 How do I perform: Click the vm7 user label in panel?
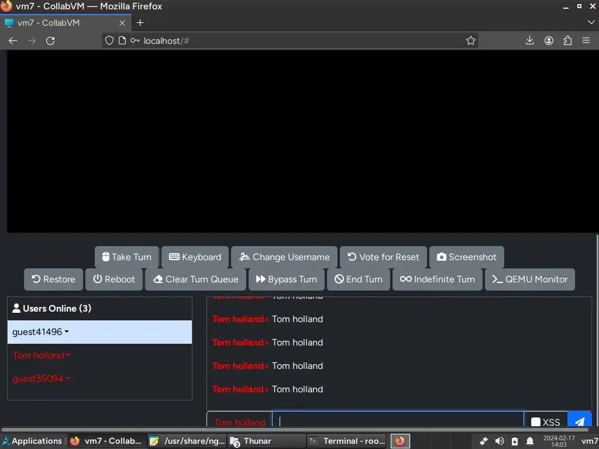tap(590, 441)
